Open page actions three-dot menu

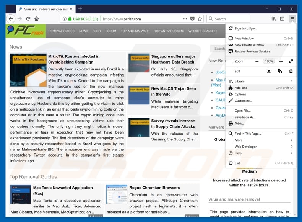coord(185,19)
